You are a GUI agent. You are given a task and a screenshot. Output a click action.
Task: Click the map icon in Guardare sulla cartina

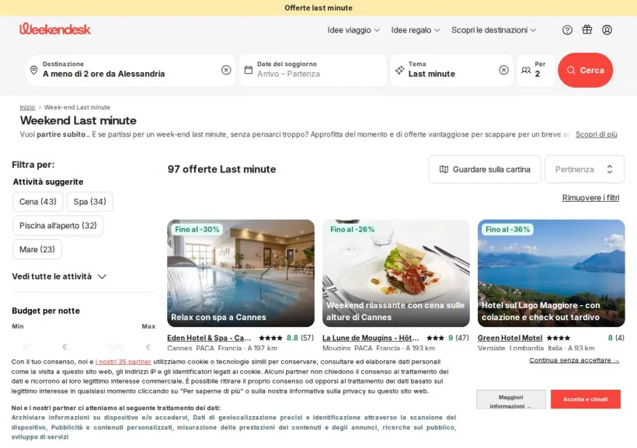pyautogui.click(x=444, y=169)
